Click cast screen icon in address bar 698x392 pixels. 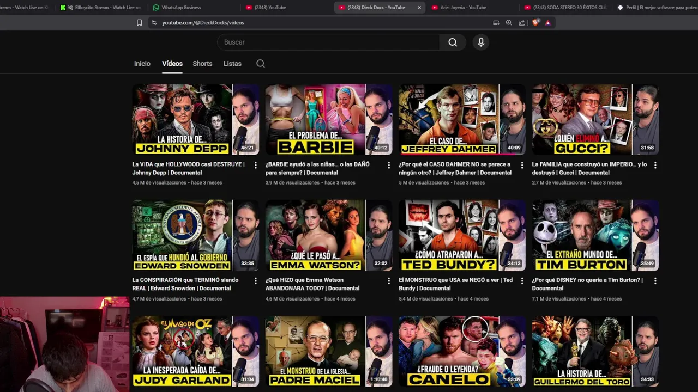click(x=496, y=23)
